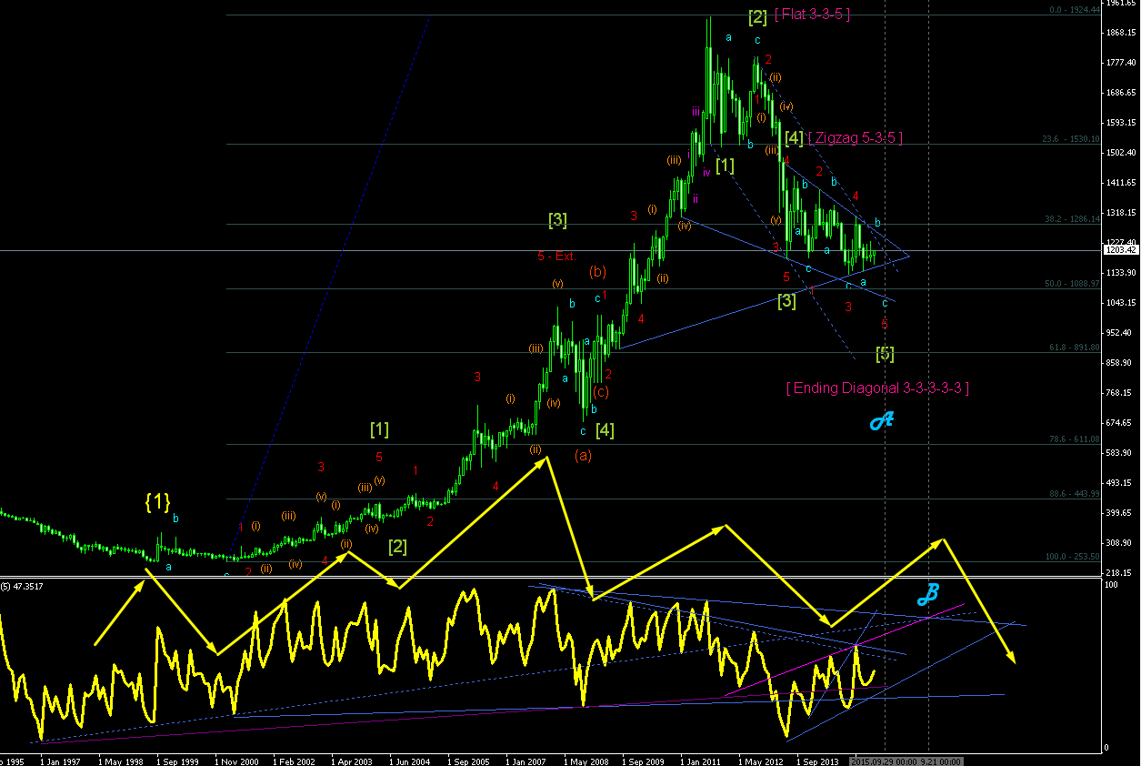Image resolution: width=1141 pixels, height=766 pixels.
Task: Select green "[4]" label beside Zigzag 5-3-5
Action: click(x=794, y=138)
